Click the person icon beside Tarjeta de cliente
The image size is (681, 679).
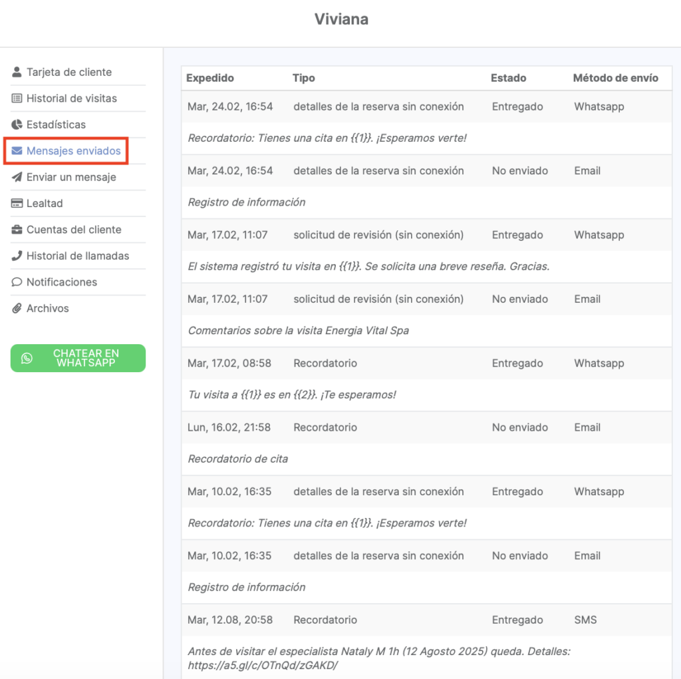coord(17,72)
